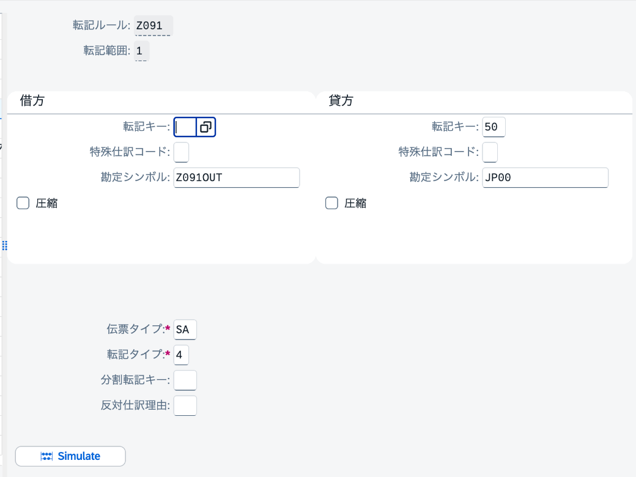This screenshot has width=636, height=477.
Task: Click the debit 特殊仕訳コード field
Action: point(181,152)
